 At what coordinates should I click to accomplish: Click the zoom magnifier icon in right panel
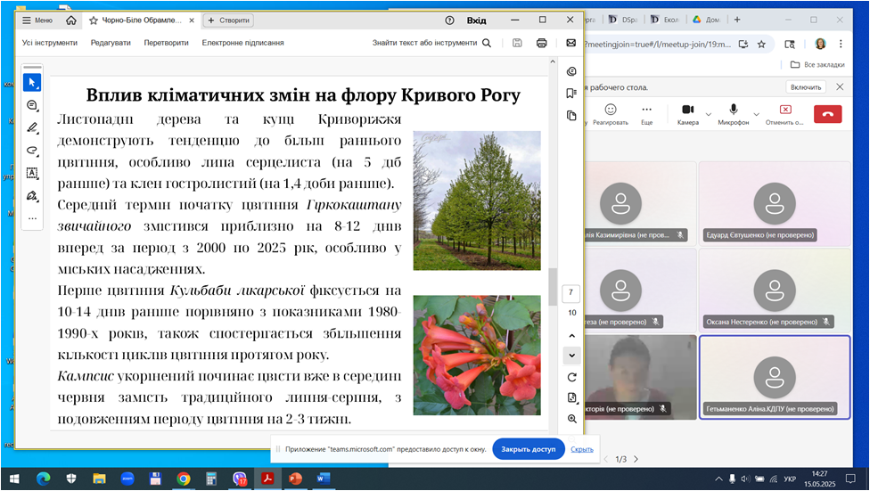coord(571,418)
